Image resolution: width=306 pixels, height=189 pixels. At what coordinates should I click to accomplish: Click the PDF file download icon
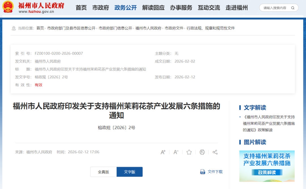pyautogui.click(x=203, y=172)
